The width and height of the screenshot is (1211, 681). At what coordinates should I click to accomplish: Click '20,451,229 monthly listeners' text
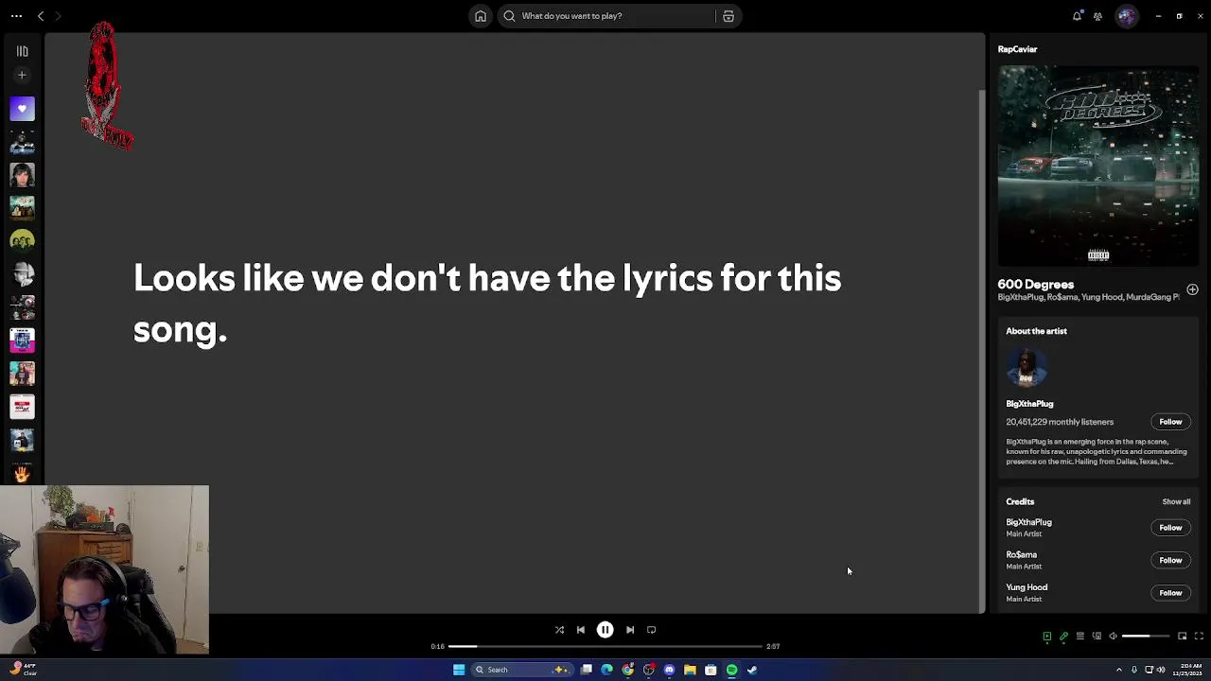point(1060,422)
